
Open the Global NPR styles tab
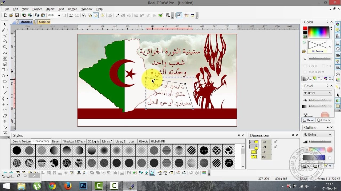pos(158,141)
